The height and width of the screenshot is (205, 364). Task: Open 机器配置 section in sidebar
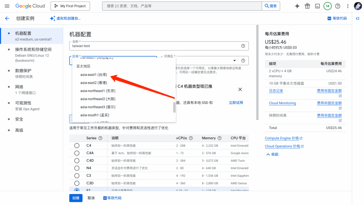(x=32, y=36)
